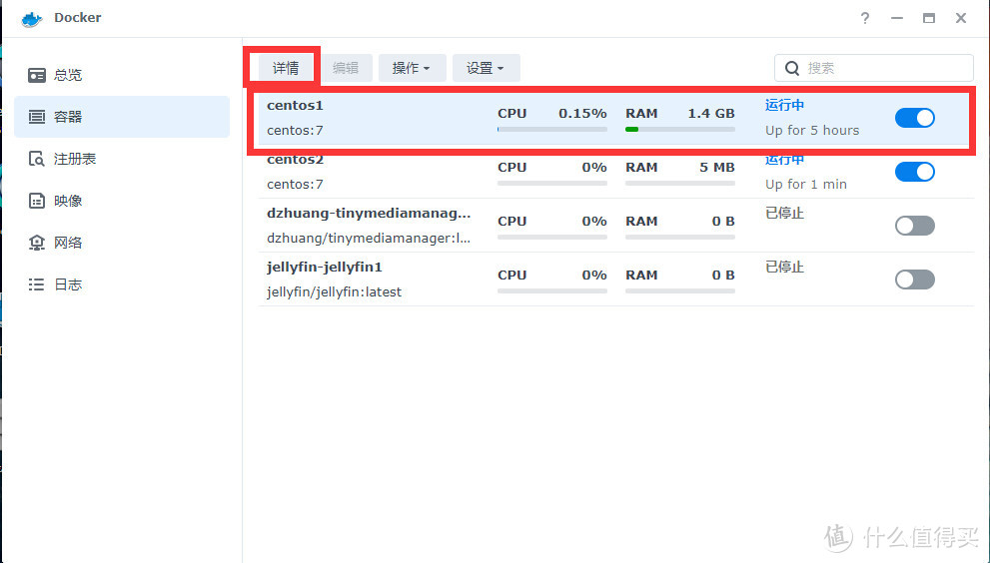Click 运行中 status of centos1
Viewport: 990px width, 563px height.
point(785,106)
